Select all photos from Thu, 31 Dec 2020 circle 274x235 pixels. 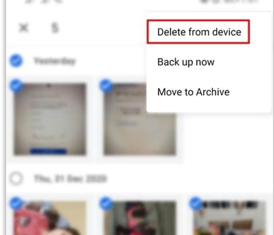pyautogui.click(x=16, y=178)
